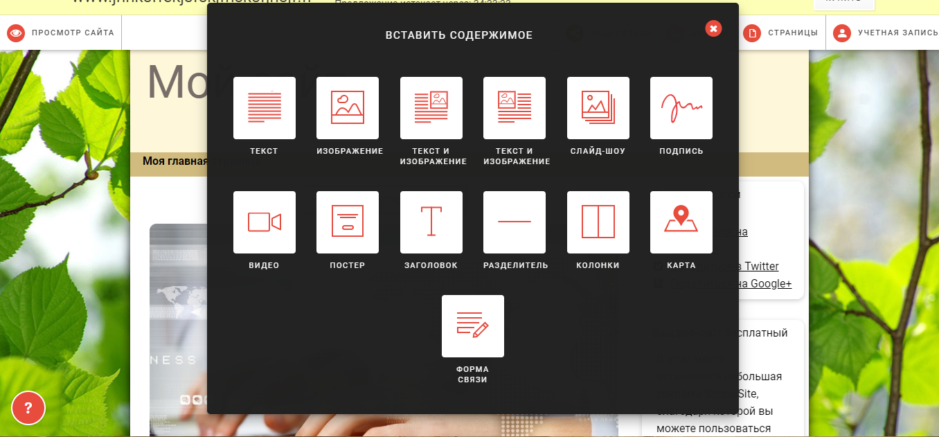Image resolution: width=939 pixels, height=437 pixels.
Task: Insert a Видео block
Action: 264,222
